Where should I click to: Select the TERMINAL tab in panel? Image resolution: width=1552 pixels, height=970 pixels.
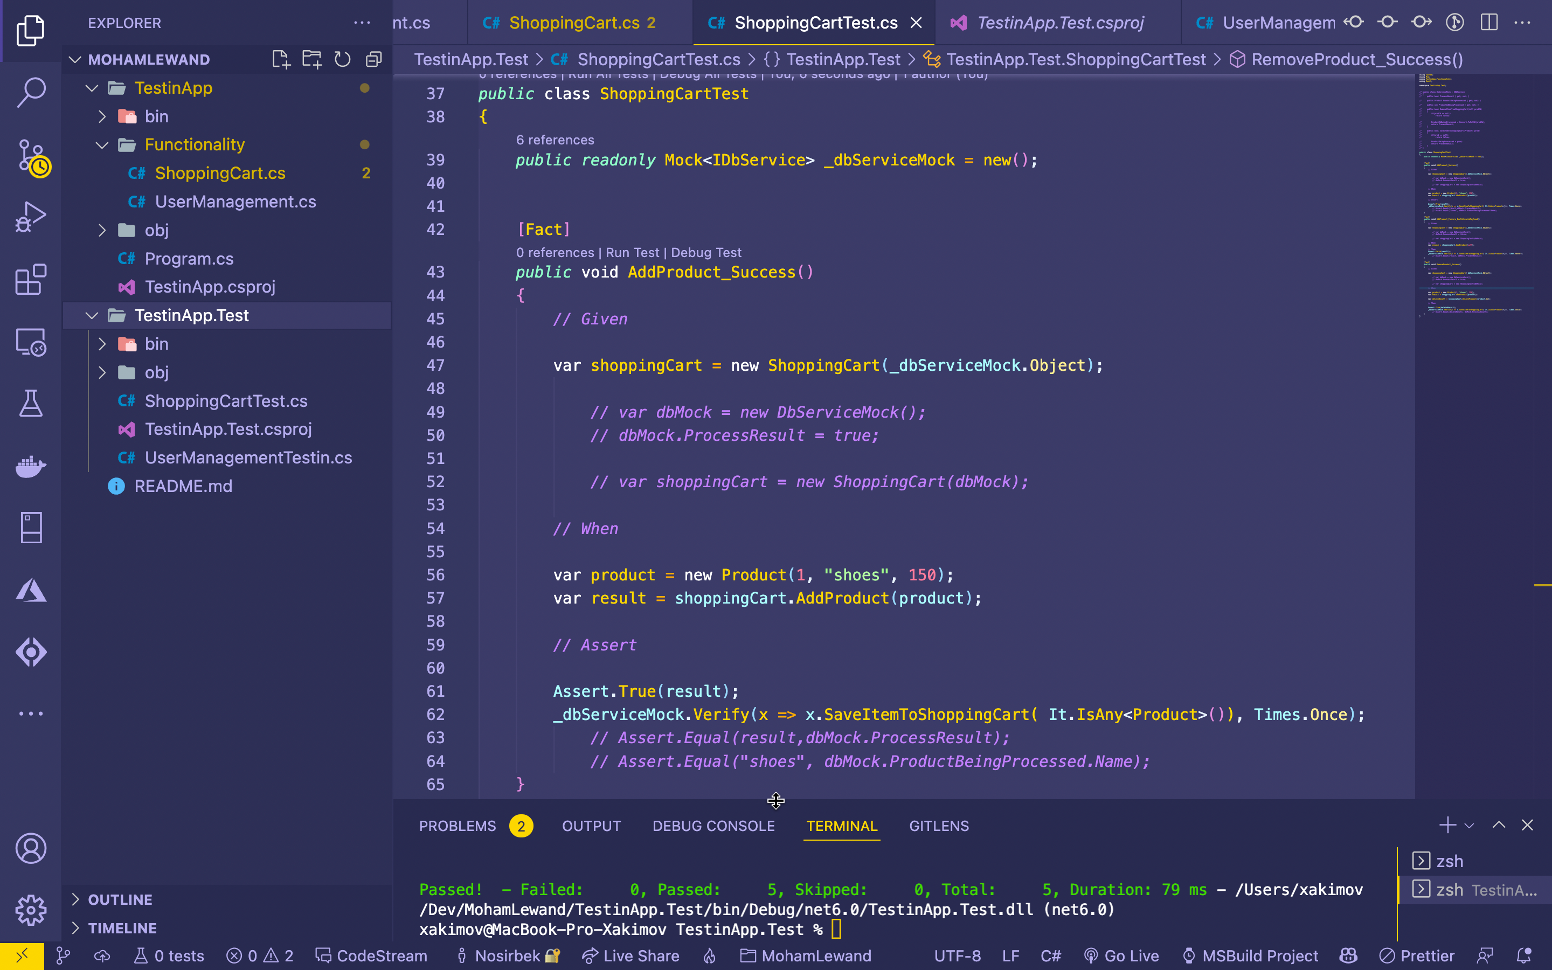click(x=841, y=824)
